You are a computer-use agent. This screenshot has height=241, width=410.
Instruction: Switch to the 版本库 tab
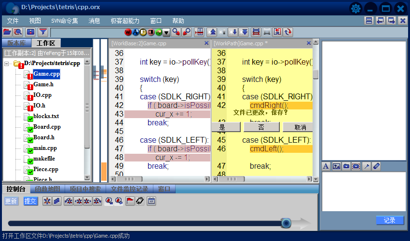point(16,43)
